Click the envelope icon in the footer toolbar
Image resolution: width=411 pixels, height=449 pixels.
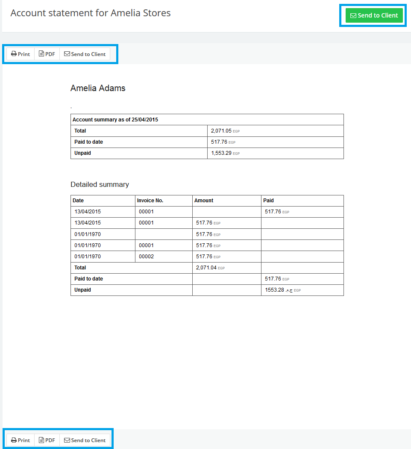67,440
